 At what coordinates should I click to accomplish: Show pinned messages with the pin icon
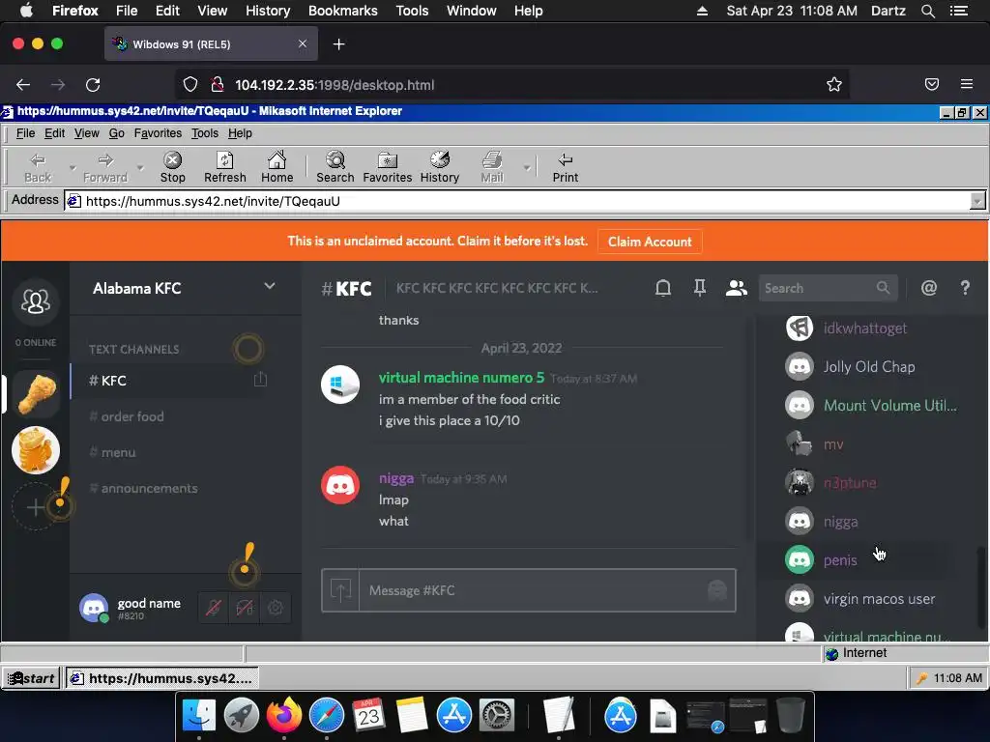click(700, 288)
